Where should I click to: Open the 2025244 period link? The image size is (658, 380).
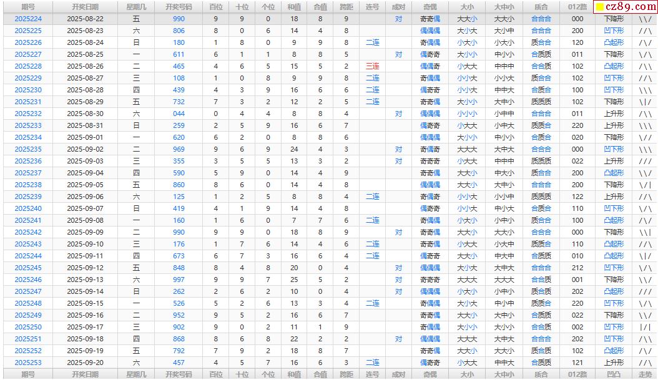28,256
